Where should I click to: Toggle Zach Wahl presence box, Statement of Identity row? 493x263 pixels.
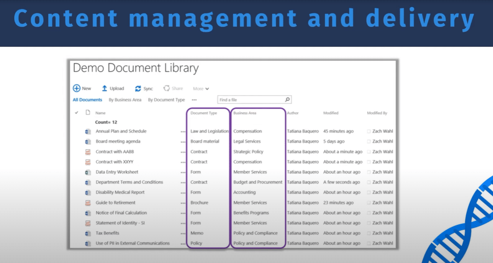[x=369, y=223]
